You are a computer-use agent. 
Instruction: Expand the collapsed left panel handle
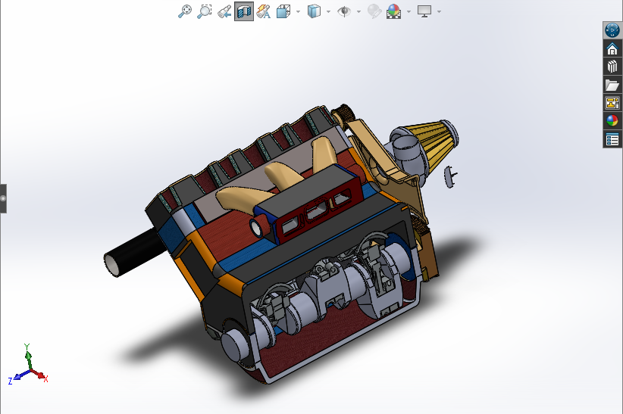point(3,198)
